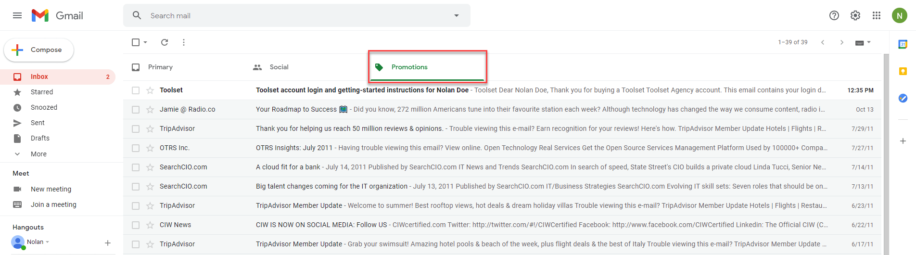
Task: Click the Compose button
Action: [39, 50]
